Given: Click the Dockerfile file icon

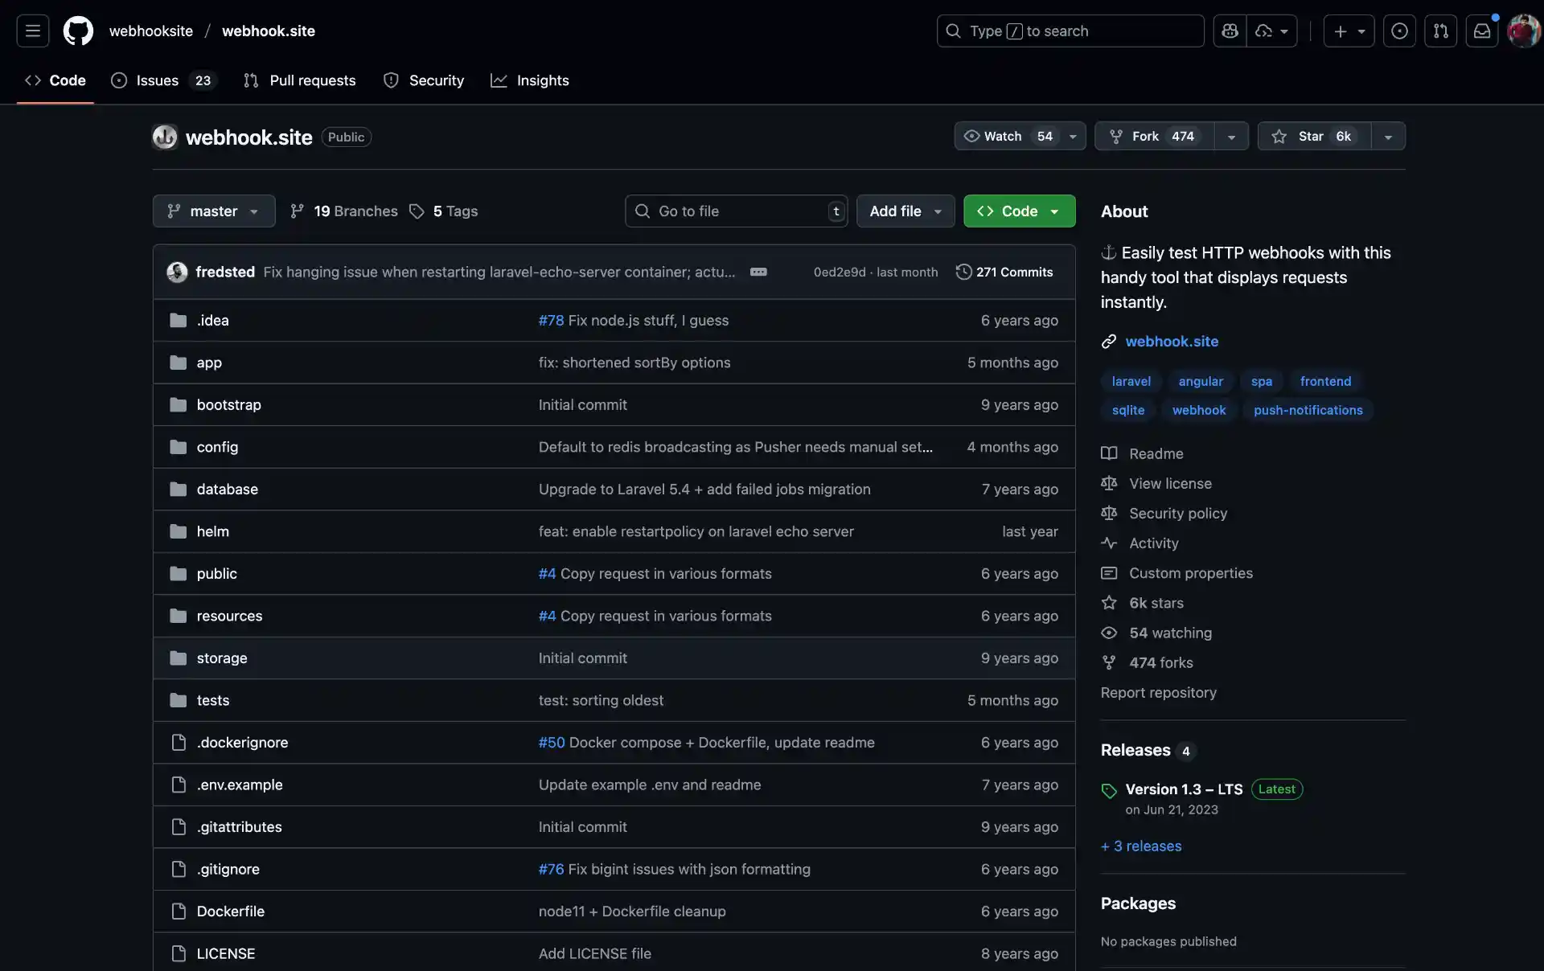Looking at the screenshot, I should 179,911.
